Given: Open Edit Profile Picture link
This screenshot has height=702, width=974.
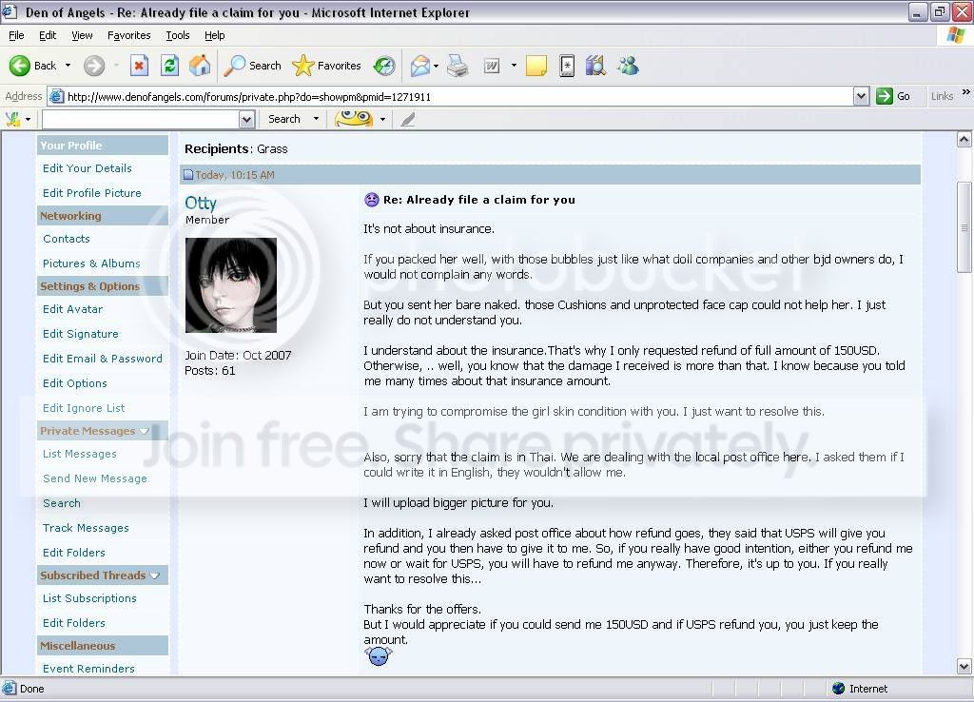Looking at the screenshot, I should (92, 193).
